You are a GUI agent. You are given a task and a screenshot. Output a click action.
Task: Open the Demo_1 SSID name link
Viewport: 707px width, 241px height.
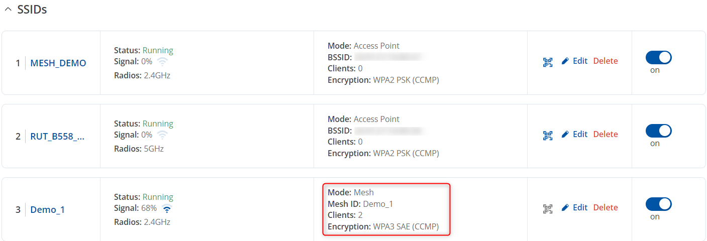click(x=48, y=210)
